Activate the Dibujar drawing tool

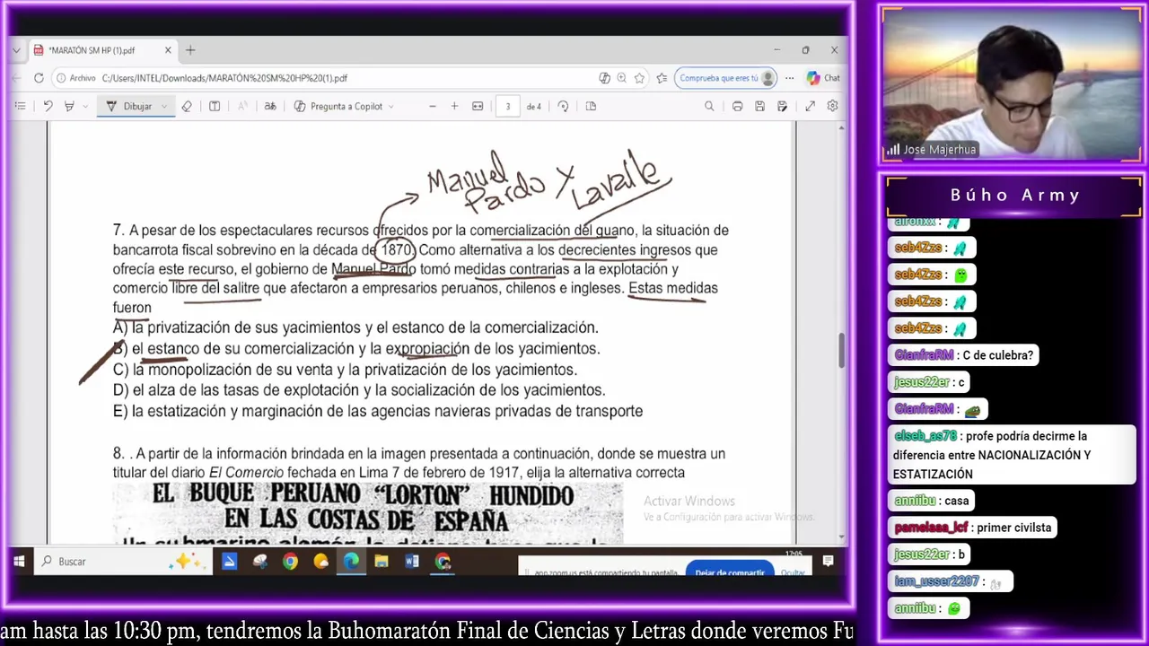pos(128,106)
